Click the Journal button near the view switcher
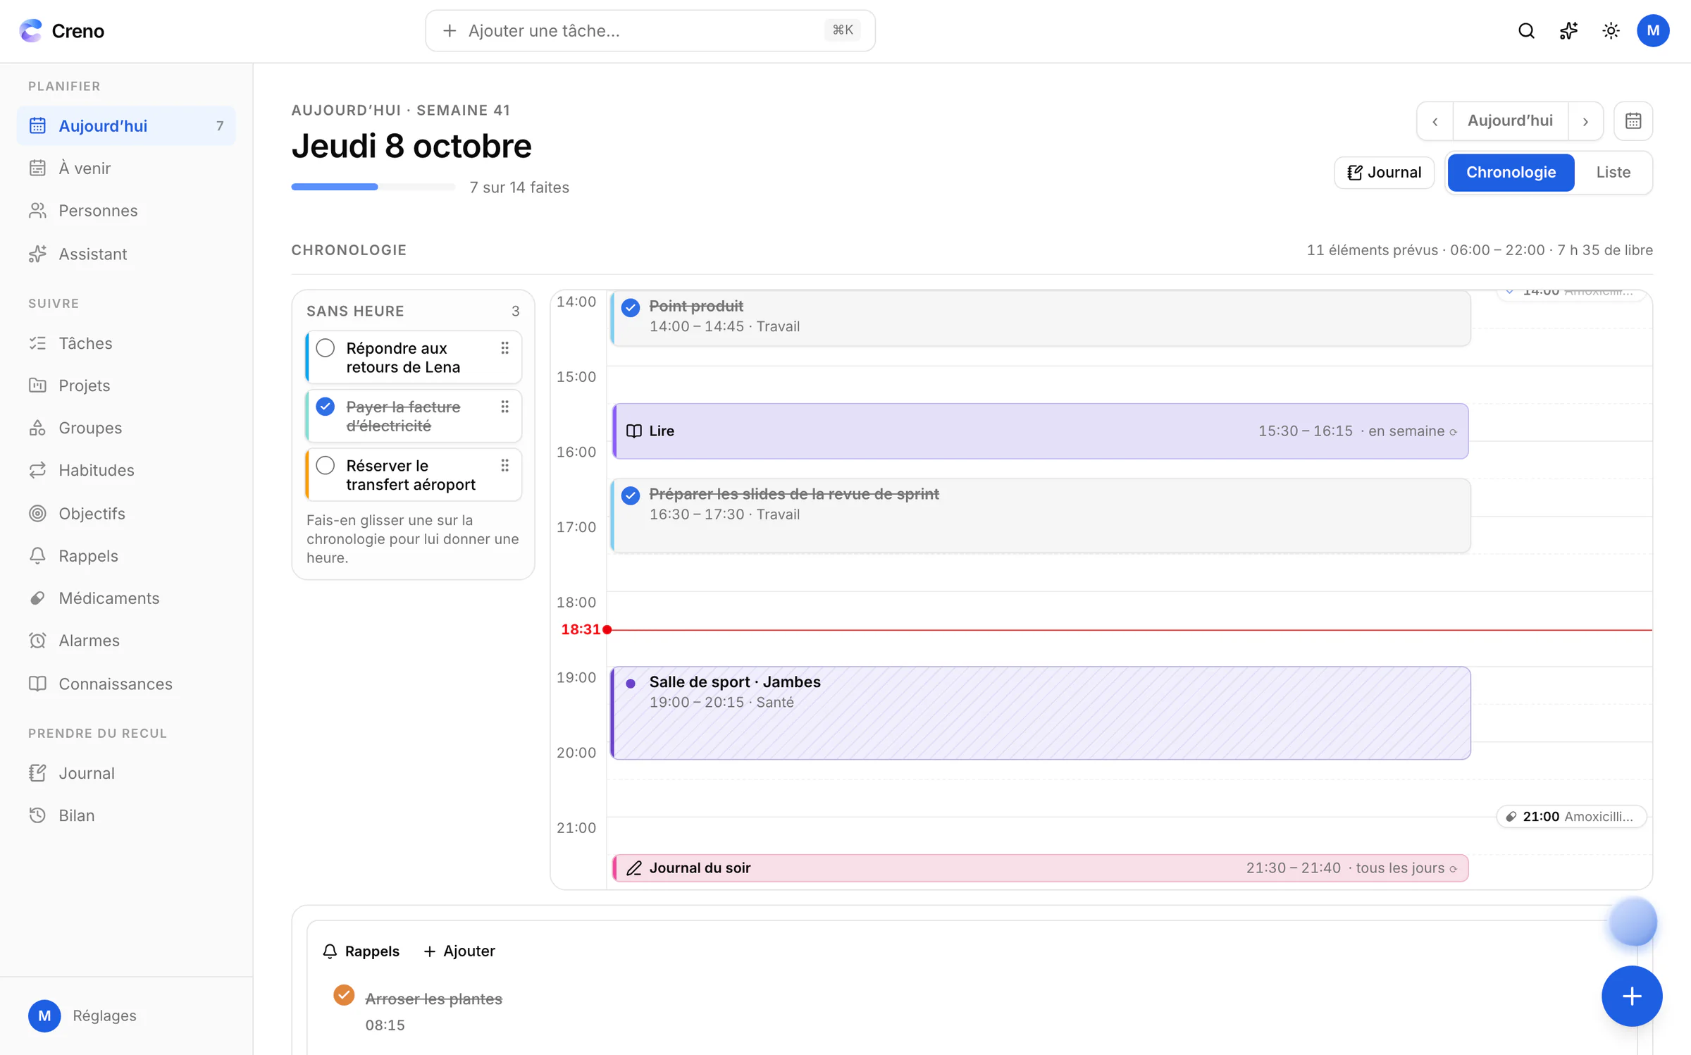Screen dimensions: 1691x1055 click(1384, 172)
